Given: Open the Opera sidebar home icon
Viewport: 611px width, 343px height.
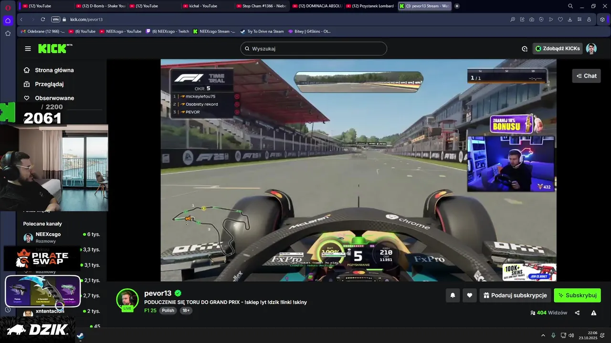Looking at the screenshot, I should click(x=8, y=20).
